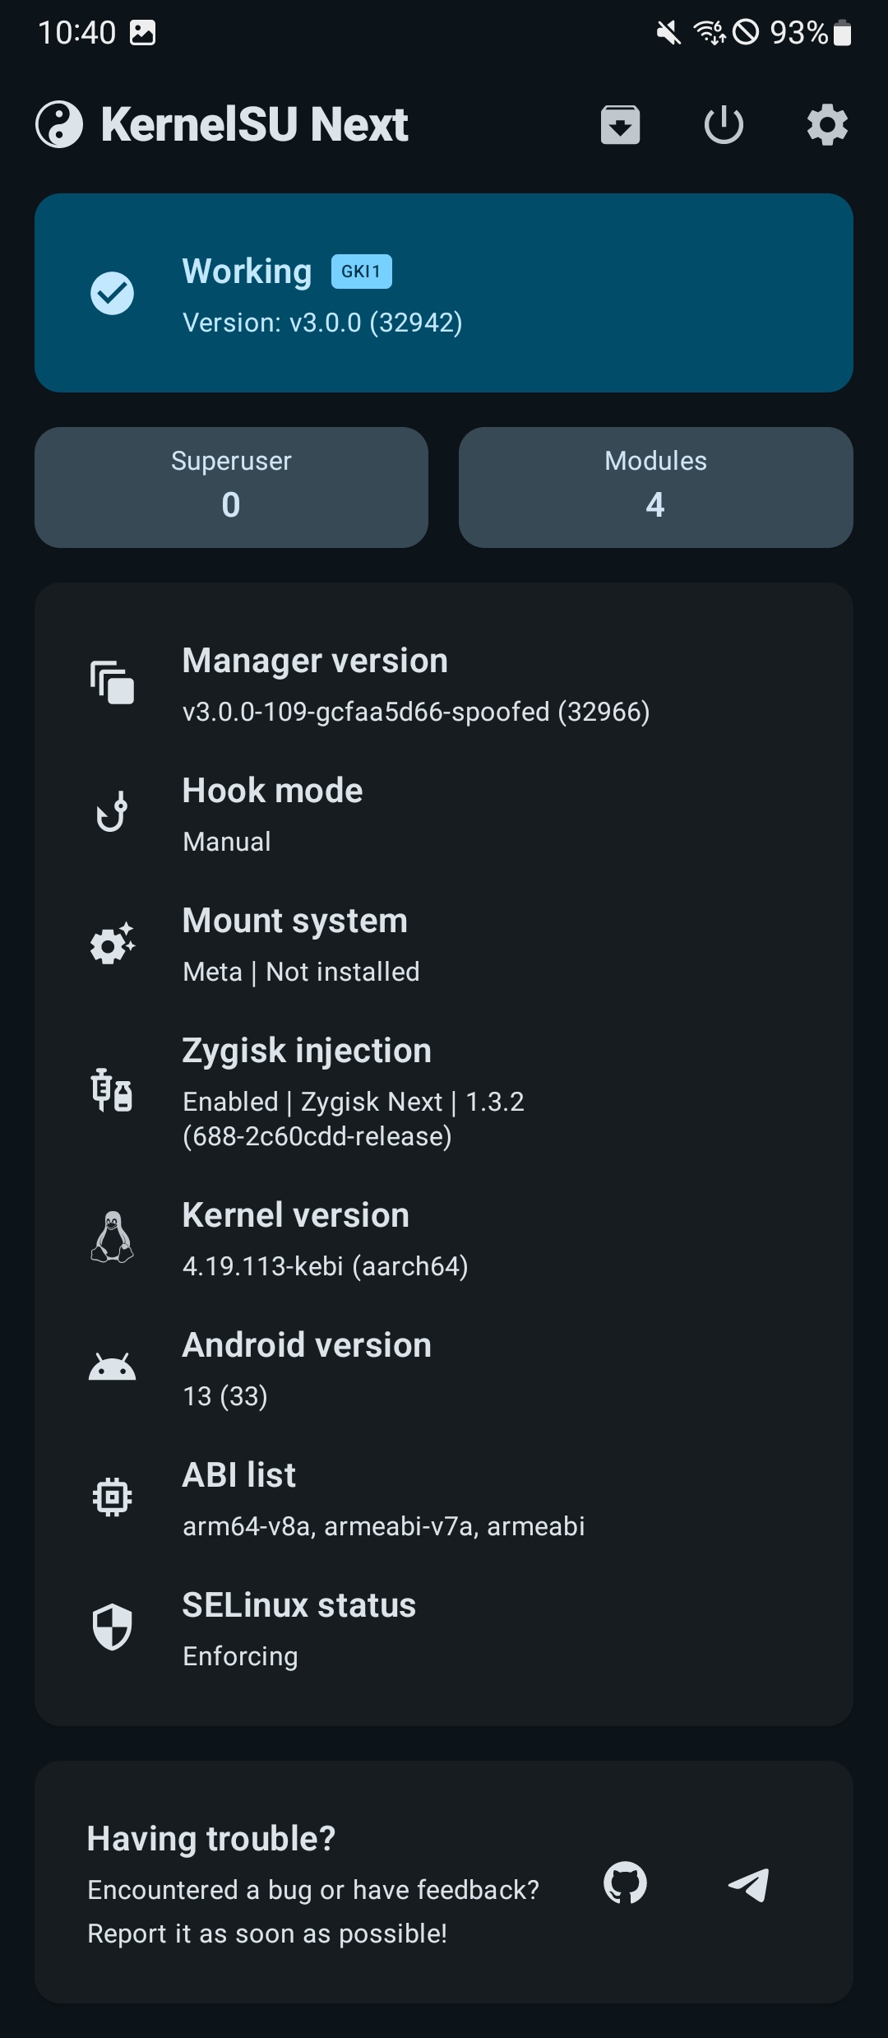This screenshot has height=2038, width=888.
Task: Tap the hook icon beside Hook mode
Action: [x=112, y=812]
